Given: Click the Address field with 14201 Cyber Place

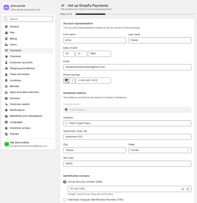Looking at the screenshot, I should (x=127, y=123).
